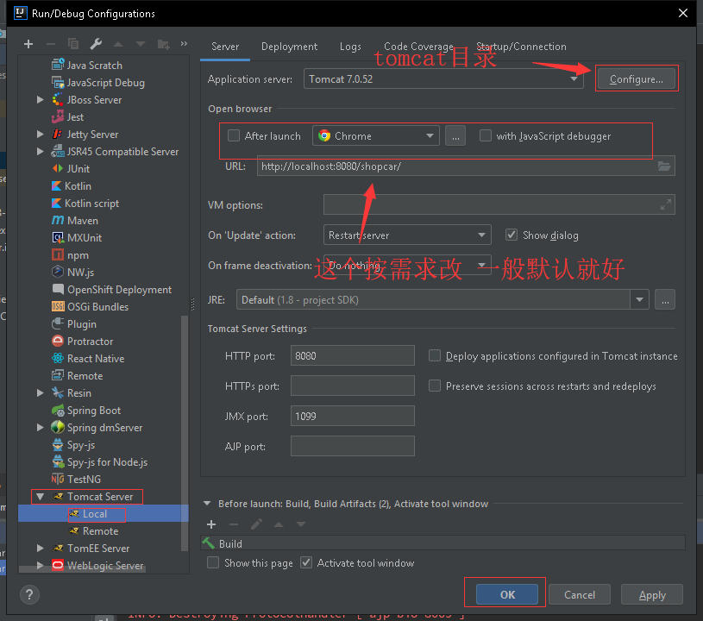
Task: Click the Configure... button
Action: (637, 79)
